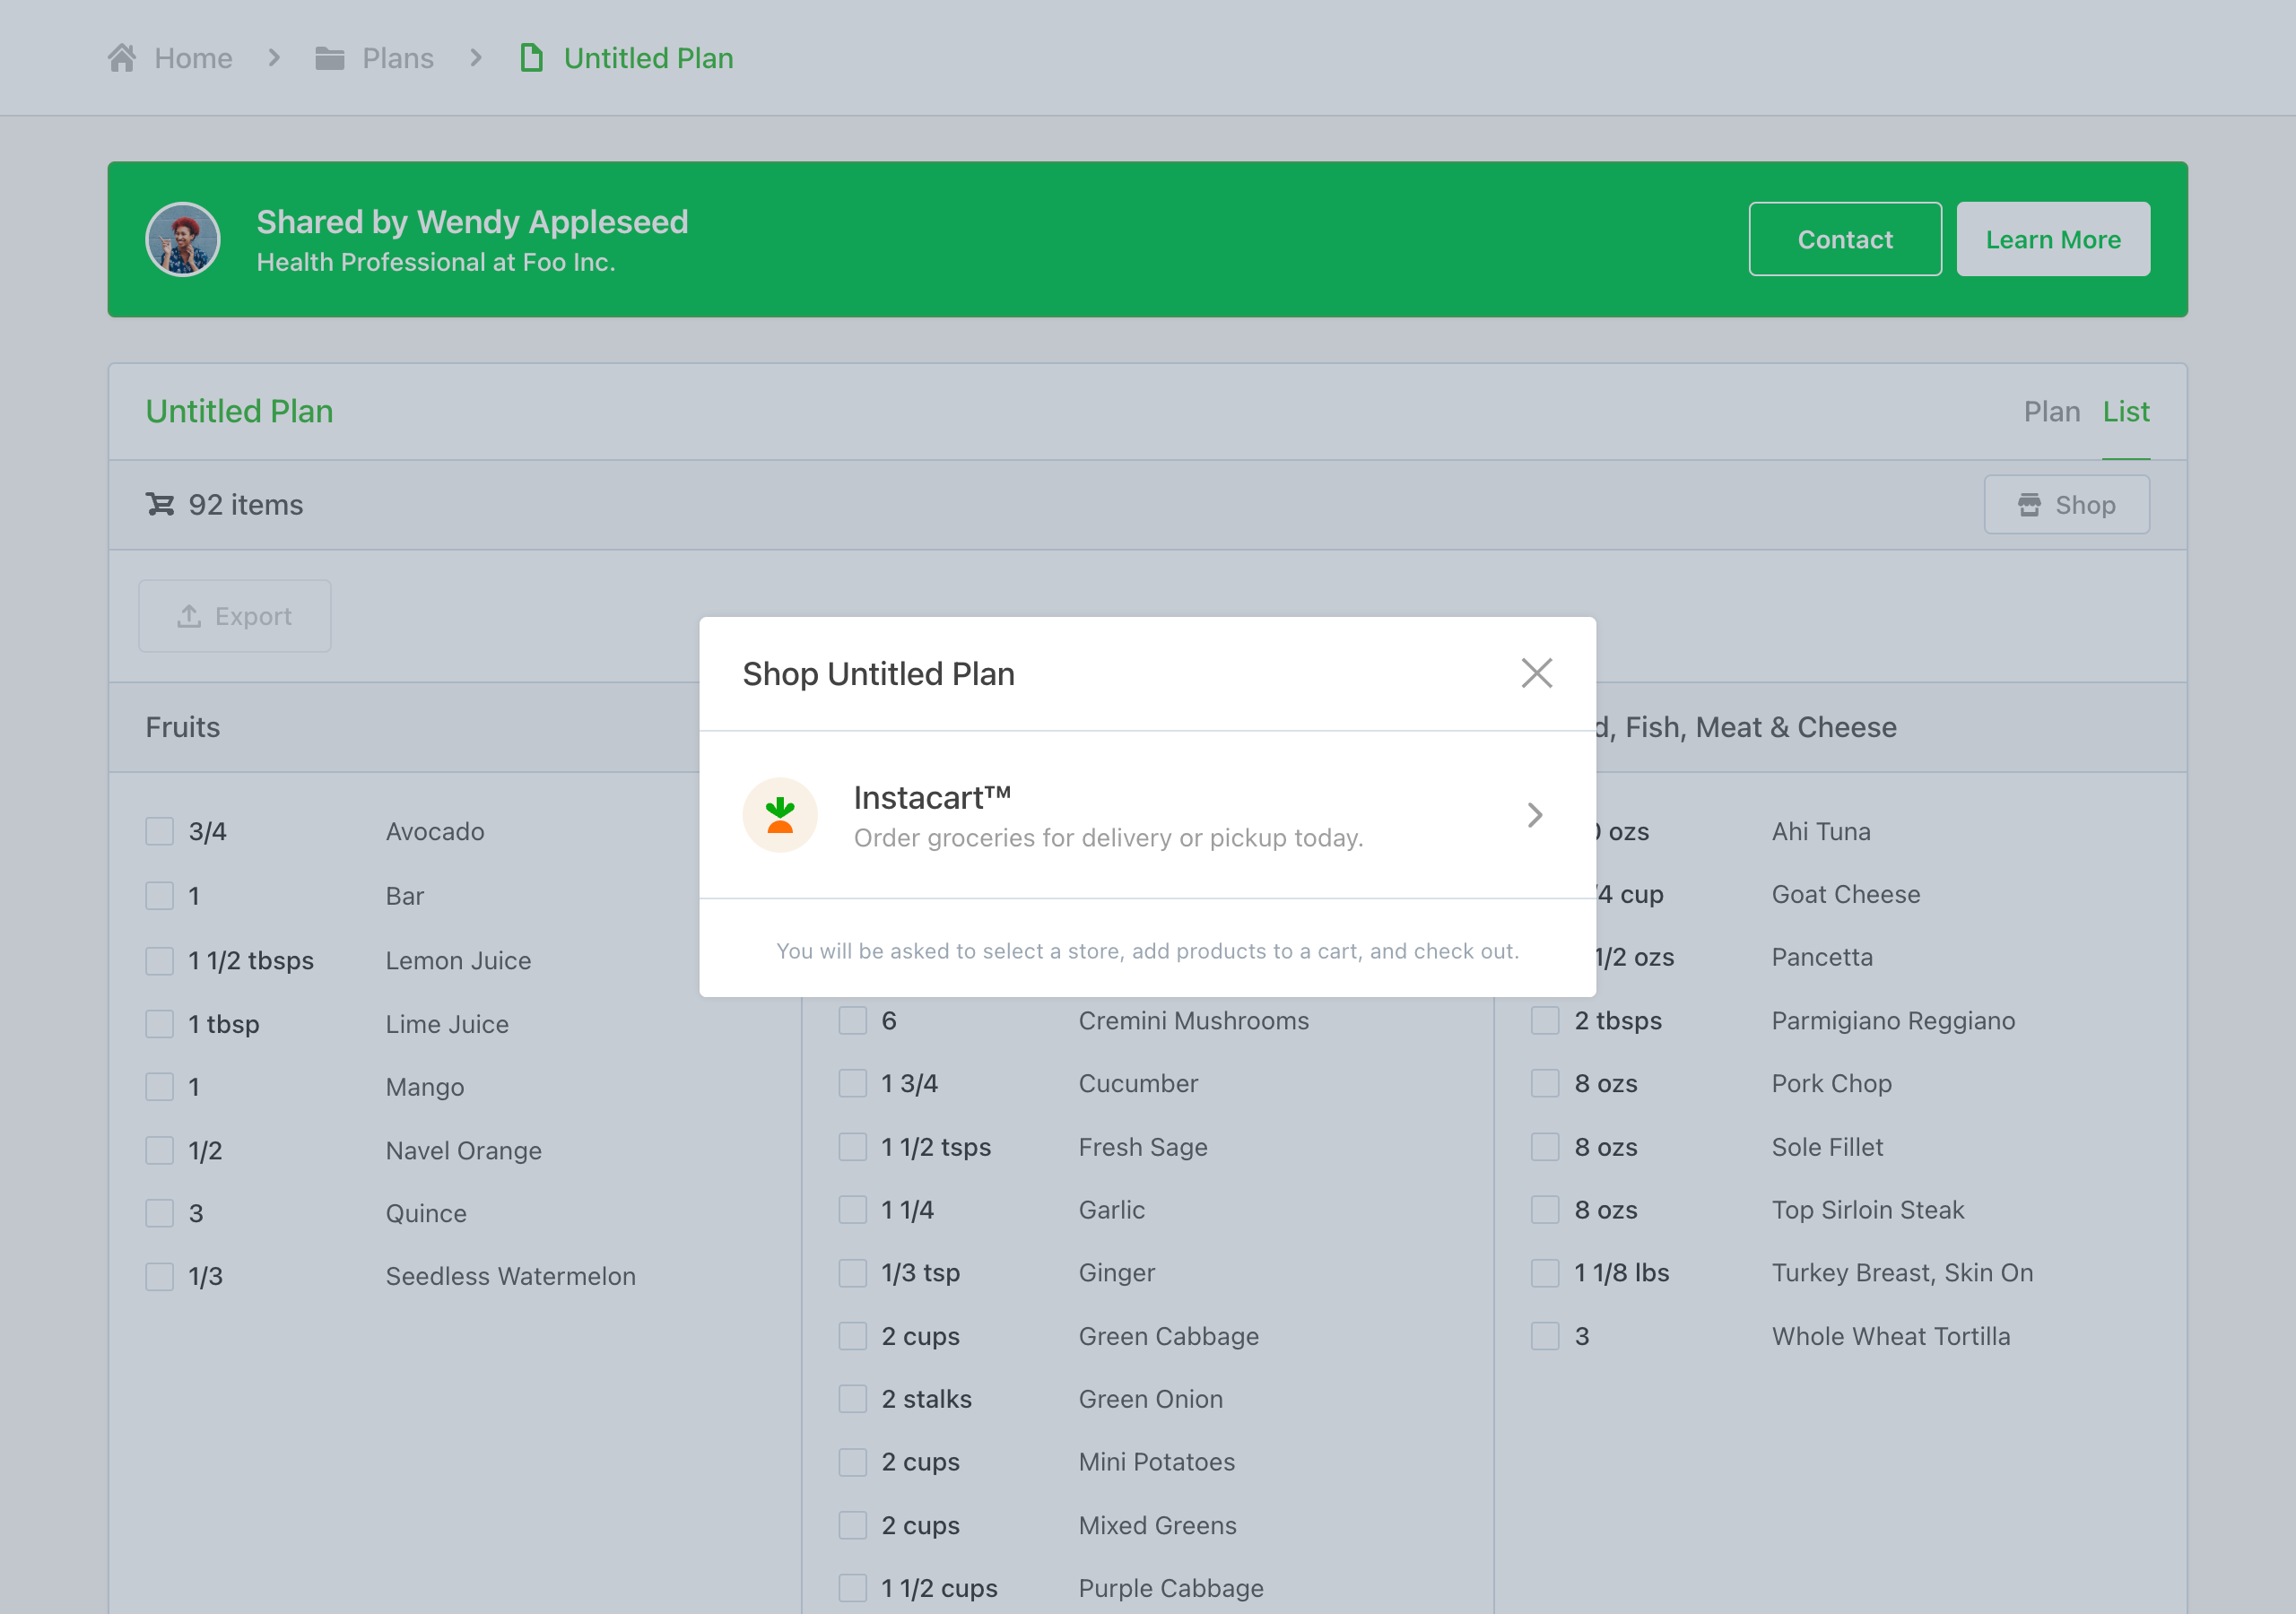Click breadcrumb chevron after Home
This screenshot has height=1614, width=2296.
274,58
